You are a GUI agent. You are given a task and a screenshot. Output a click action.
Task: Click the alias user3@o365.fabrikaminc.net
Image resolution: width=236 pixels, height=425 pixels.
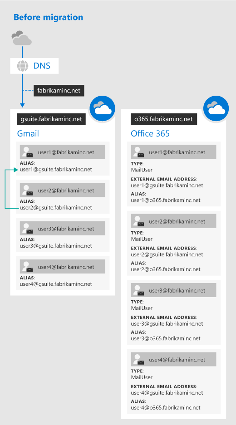click(166, 338)
